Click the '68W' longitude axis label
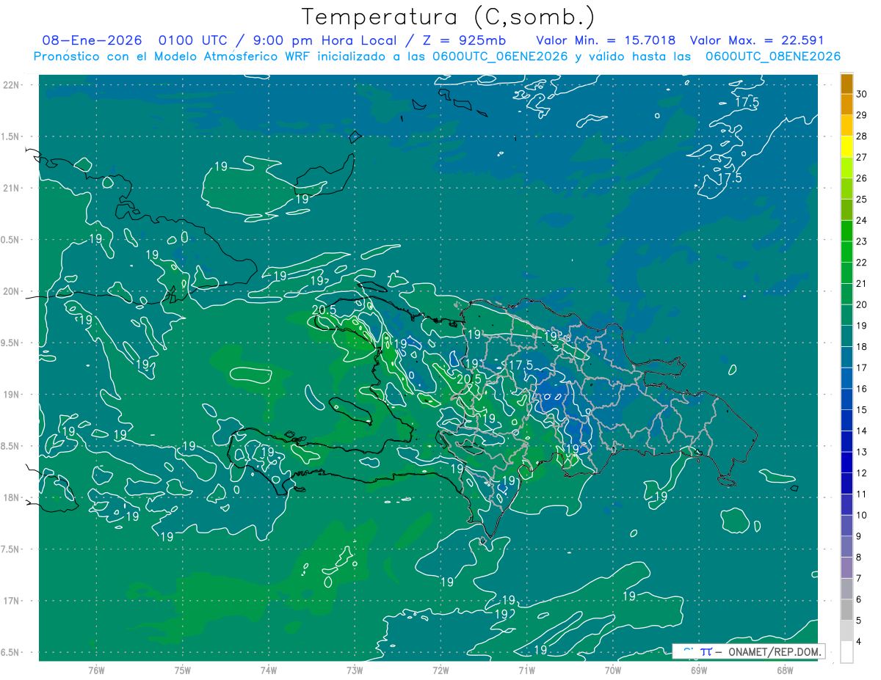The height and width of the screenshot is (680, 881). tap(785, 670)
